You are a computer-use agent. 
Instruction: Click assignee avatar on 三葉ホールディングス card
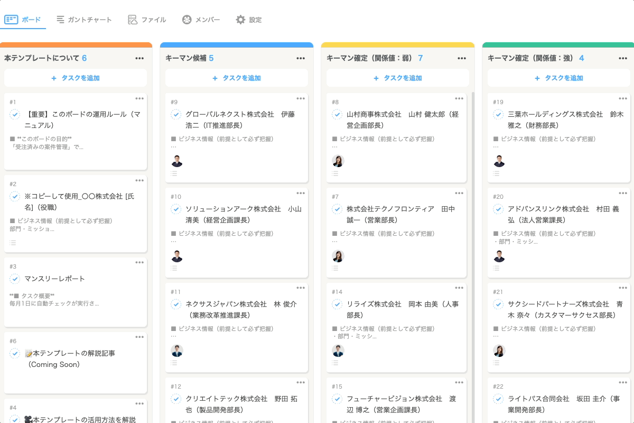499,161
